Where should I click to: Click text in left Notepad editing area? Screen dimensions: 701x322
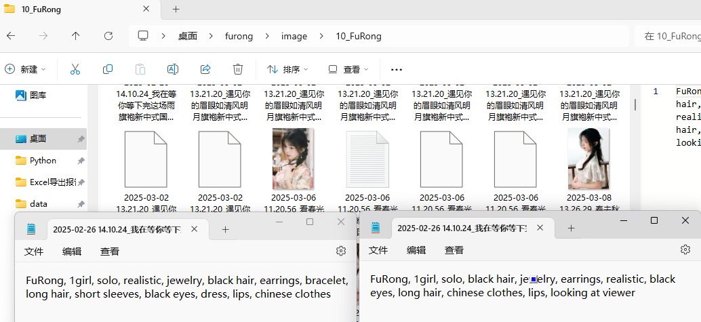187,287
